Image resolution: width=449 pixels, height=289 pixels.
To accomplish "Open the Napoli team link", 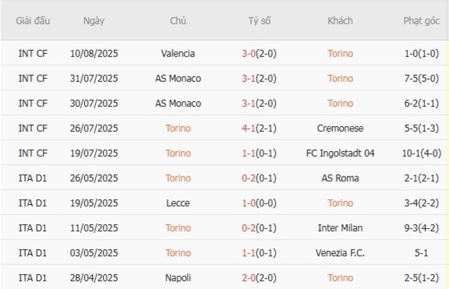I will pyautogui.click(x=178, y=277).
